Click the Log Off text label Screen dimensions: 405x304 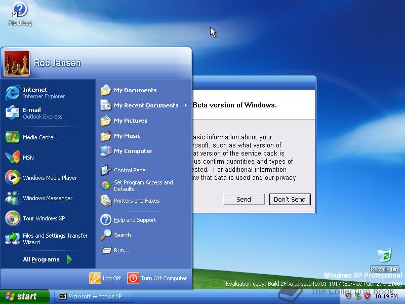click(x=112, y=278)
